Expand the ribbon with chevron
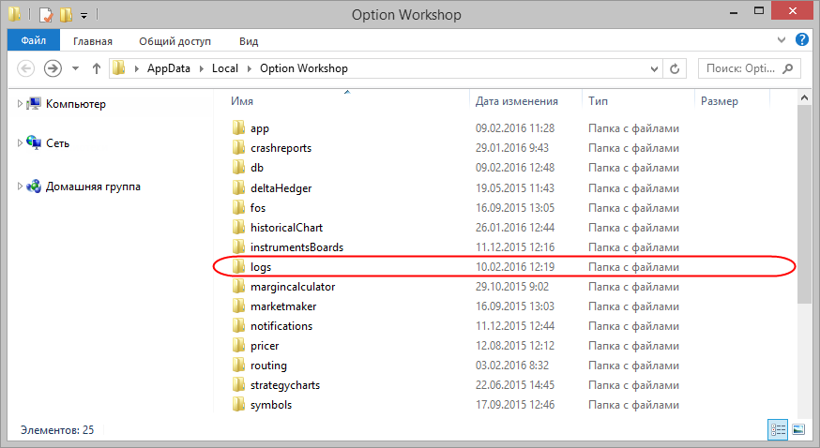820x448 pixels. click(782, 39)
